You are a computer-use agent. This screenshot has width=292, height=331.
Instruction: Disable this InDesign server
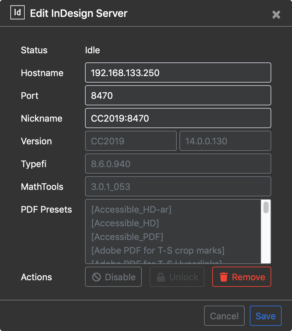click(x=113, y=277)
